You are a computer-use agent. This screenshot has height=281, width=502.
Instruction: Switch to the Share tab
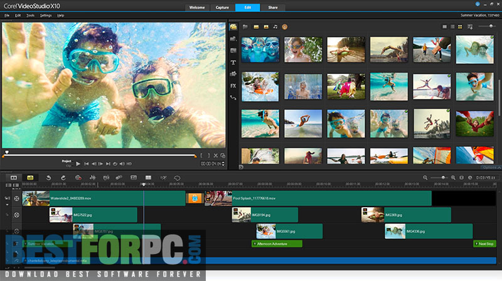click(273, 8)
